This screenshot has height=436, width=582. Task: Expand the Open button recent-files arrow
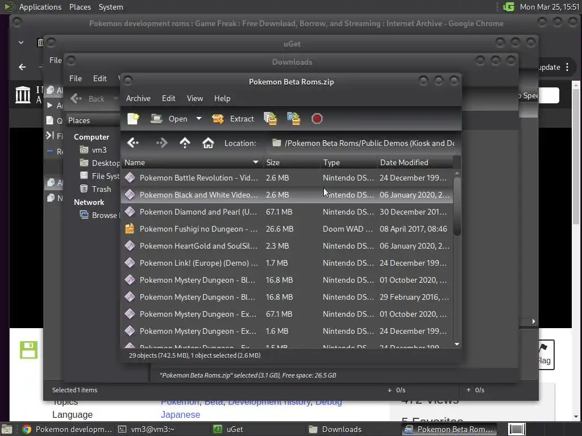pyautogui.click(x=198, y=119)
